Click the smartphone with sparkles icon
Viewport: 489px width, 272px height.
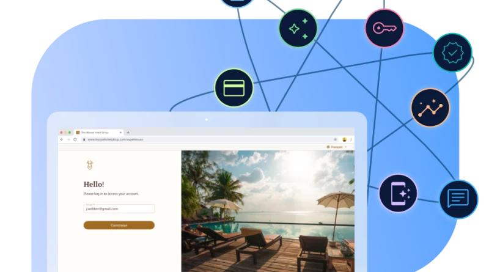pos(399,193)
